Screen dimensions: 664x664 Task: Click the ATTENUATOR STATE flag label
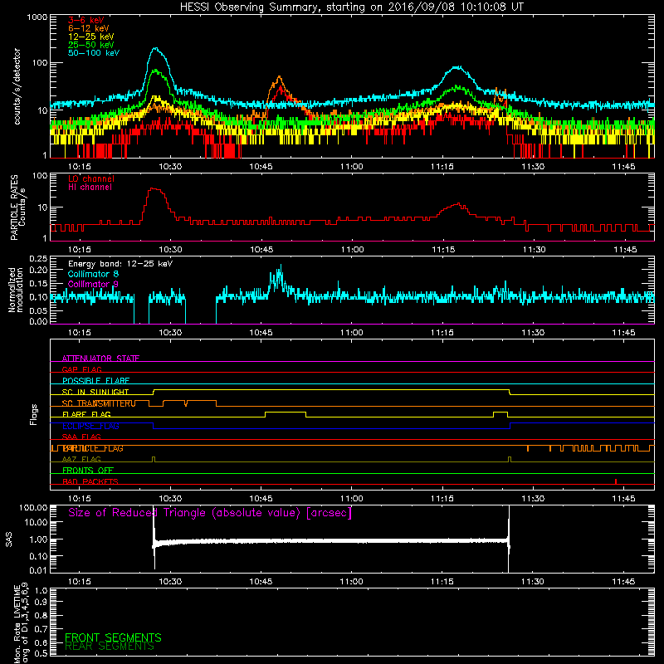(x=100, y=359)
